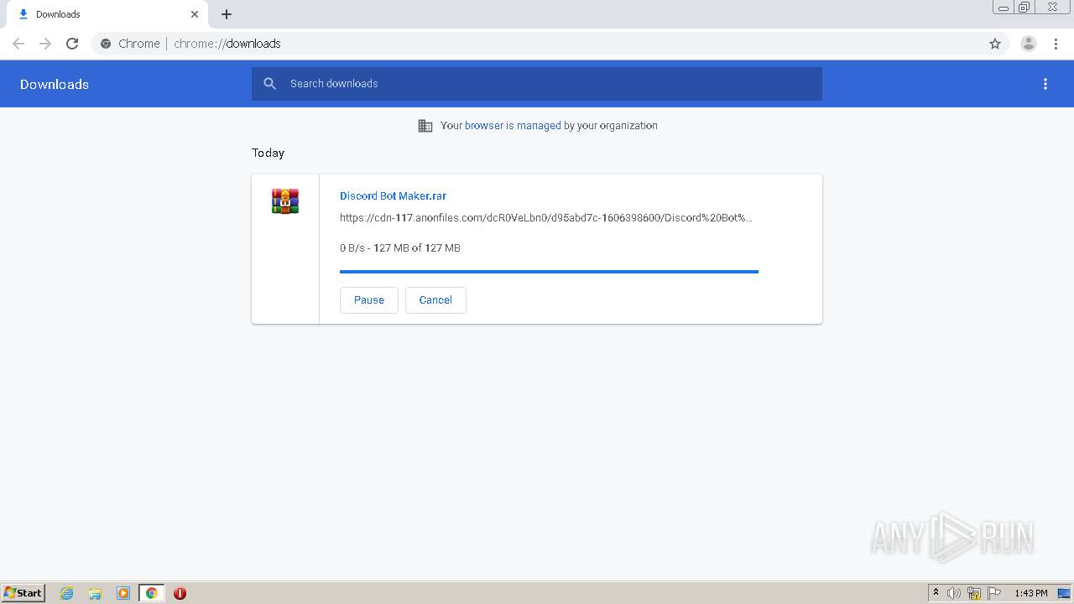
Task: Reload the page with the refresh icon
Action: coord(72,44)
